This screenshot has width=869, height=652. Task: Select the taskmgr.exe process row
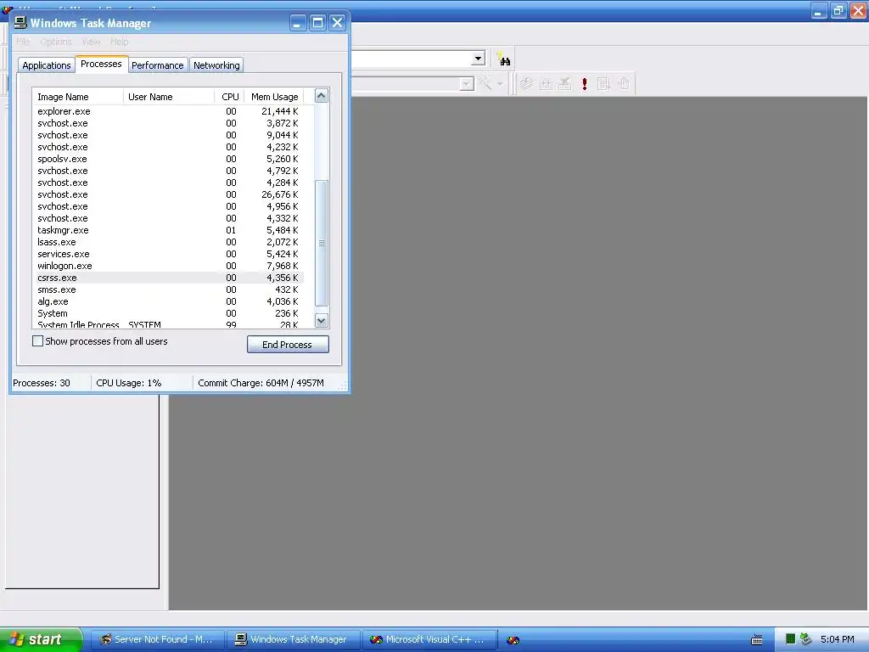pyautogui.click(x=168, y=230)
